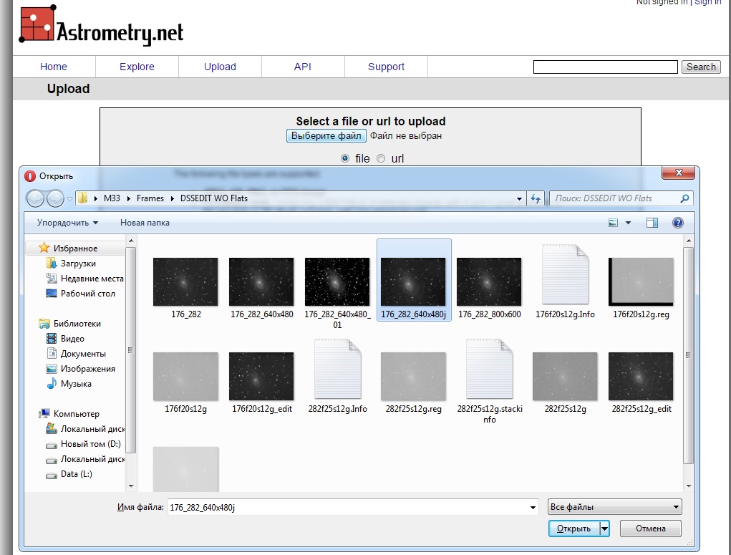731x555 pixels.
Task: Click the dialog help question mark icon
Action: (x=677, y=223)
